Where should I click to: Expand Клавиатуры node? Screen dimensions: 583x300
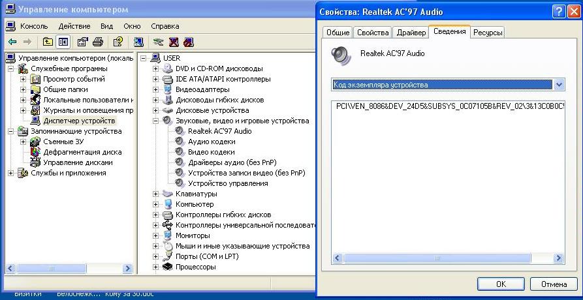click(156, 194)
